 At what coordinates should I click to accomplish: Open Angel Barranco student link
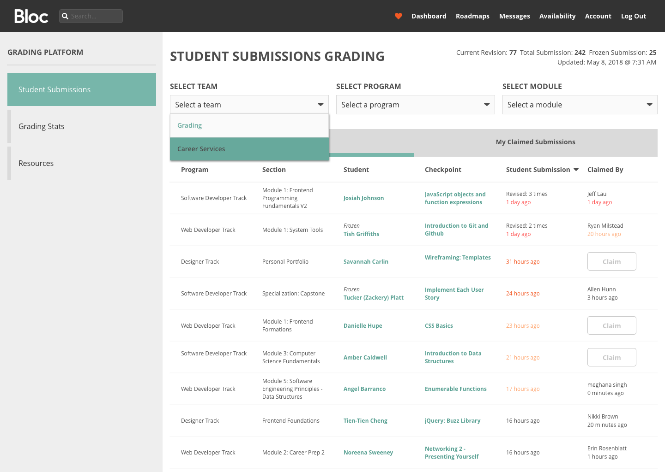[365, 389]
